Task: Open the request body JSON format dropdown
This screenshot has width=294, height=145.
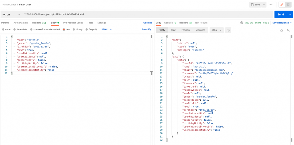Action: (x=107, y=29)
